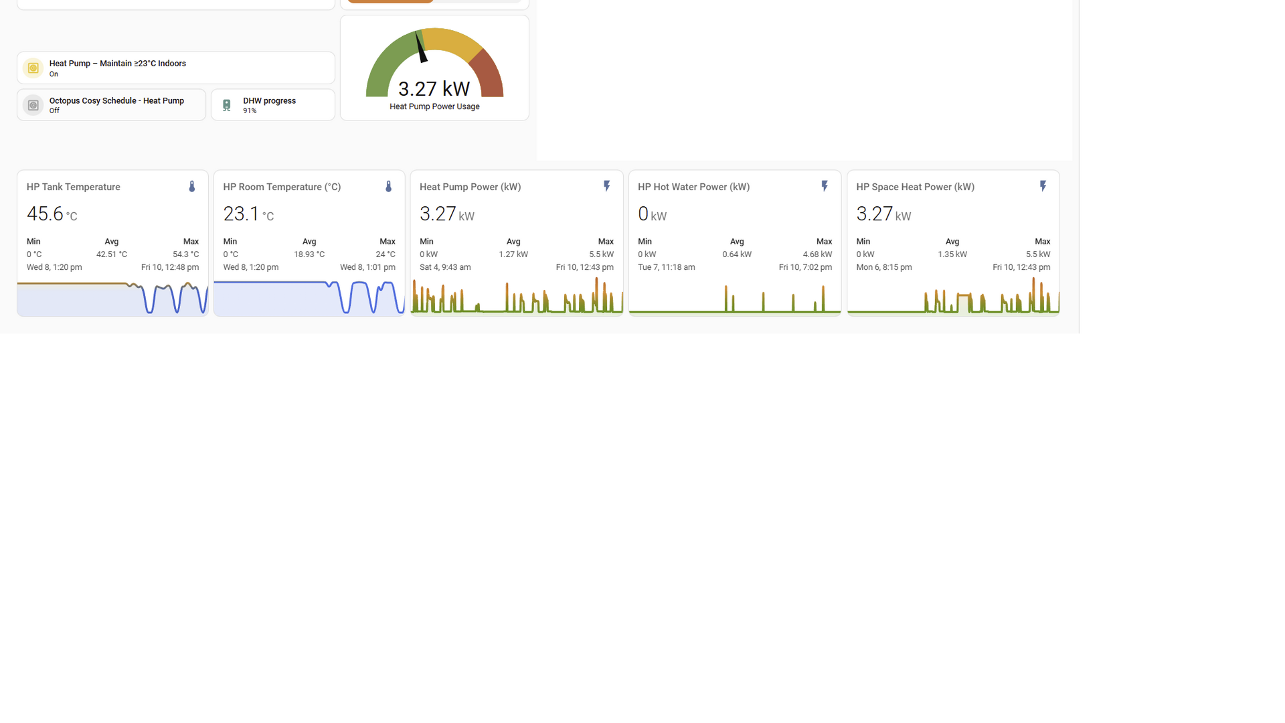Click the HP Tank Temperature thermometer icon

192,187
